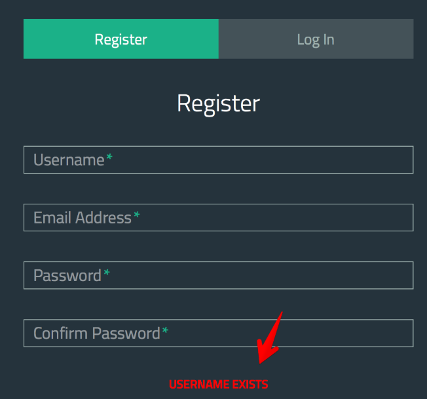Click the asterisk next to Username
This screenshot has width=427, height=399.
109,159
